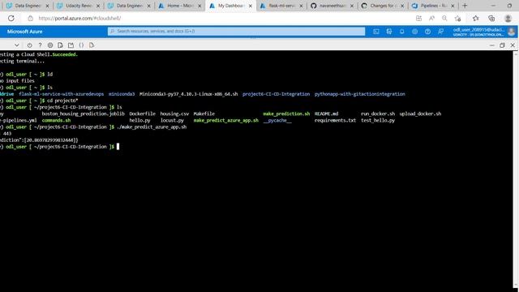Open the odl_user account menu

click(x=478, y=32)
